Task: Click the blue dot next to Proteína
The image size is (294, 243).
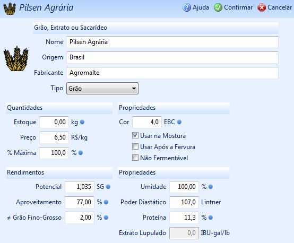Action: (211, 218)
